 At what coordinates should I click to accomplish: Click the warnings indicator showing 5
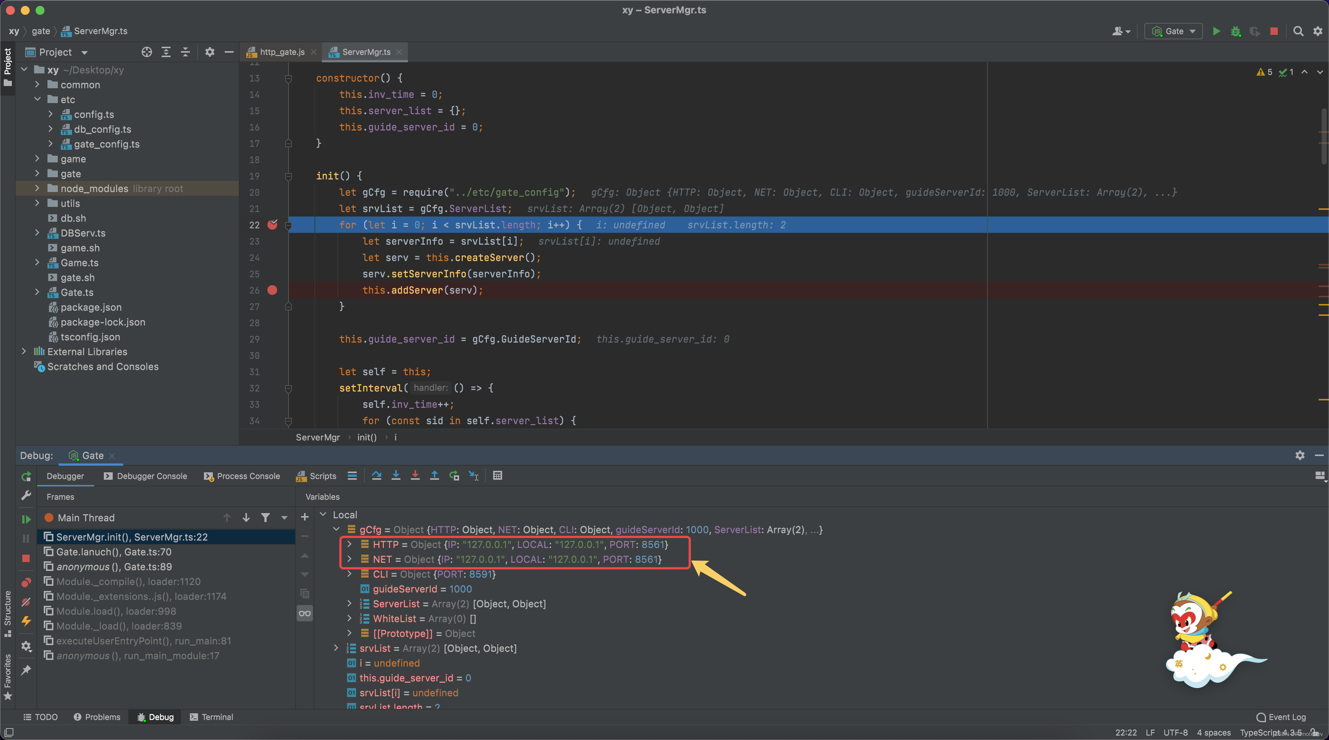pyautogui.click(x=1264, y=72)
